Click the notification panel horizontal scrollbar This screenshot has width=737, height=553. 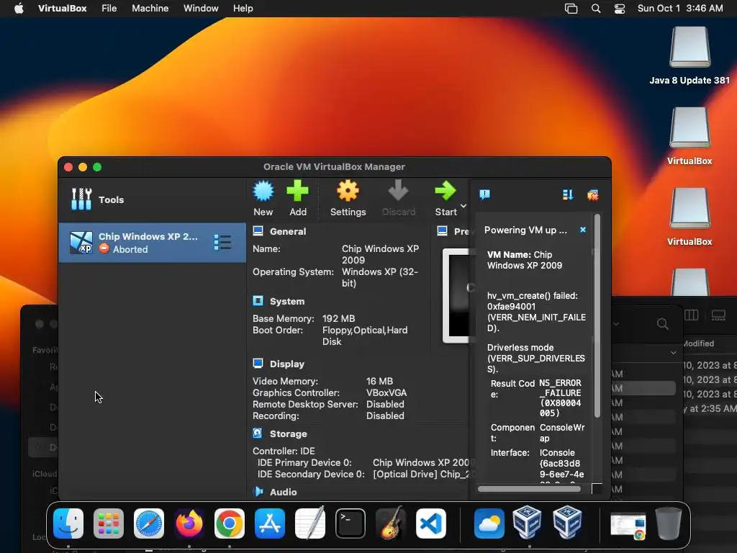click(x=529, y=489)
